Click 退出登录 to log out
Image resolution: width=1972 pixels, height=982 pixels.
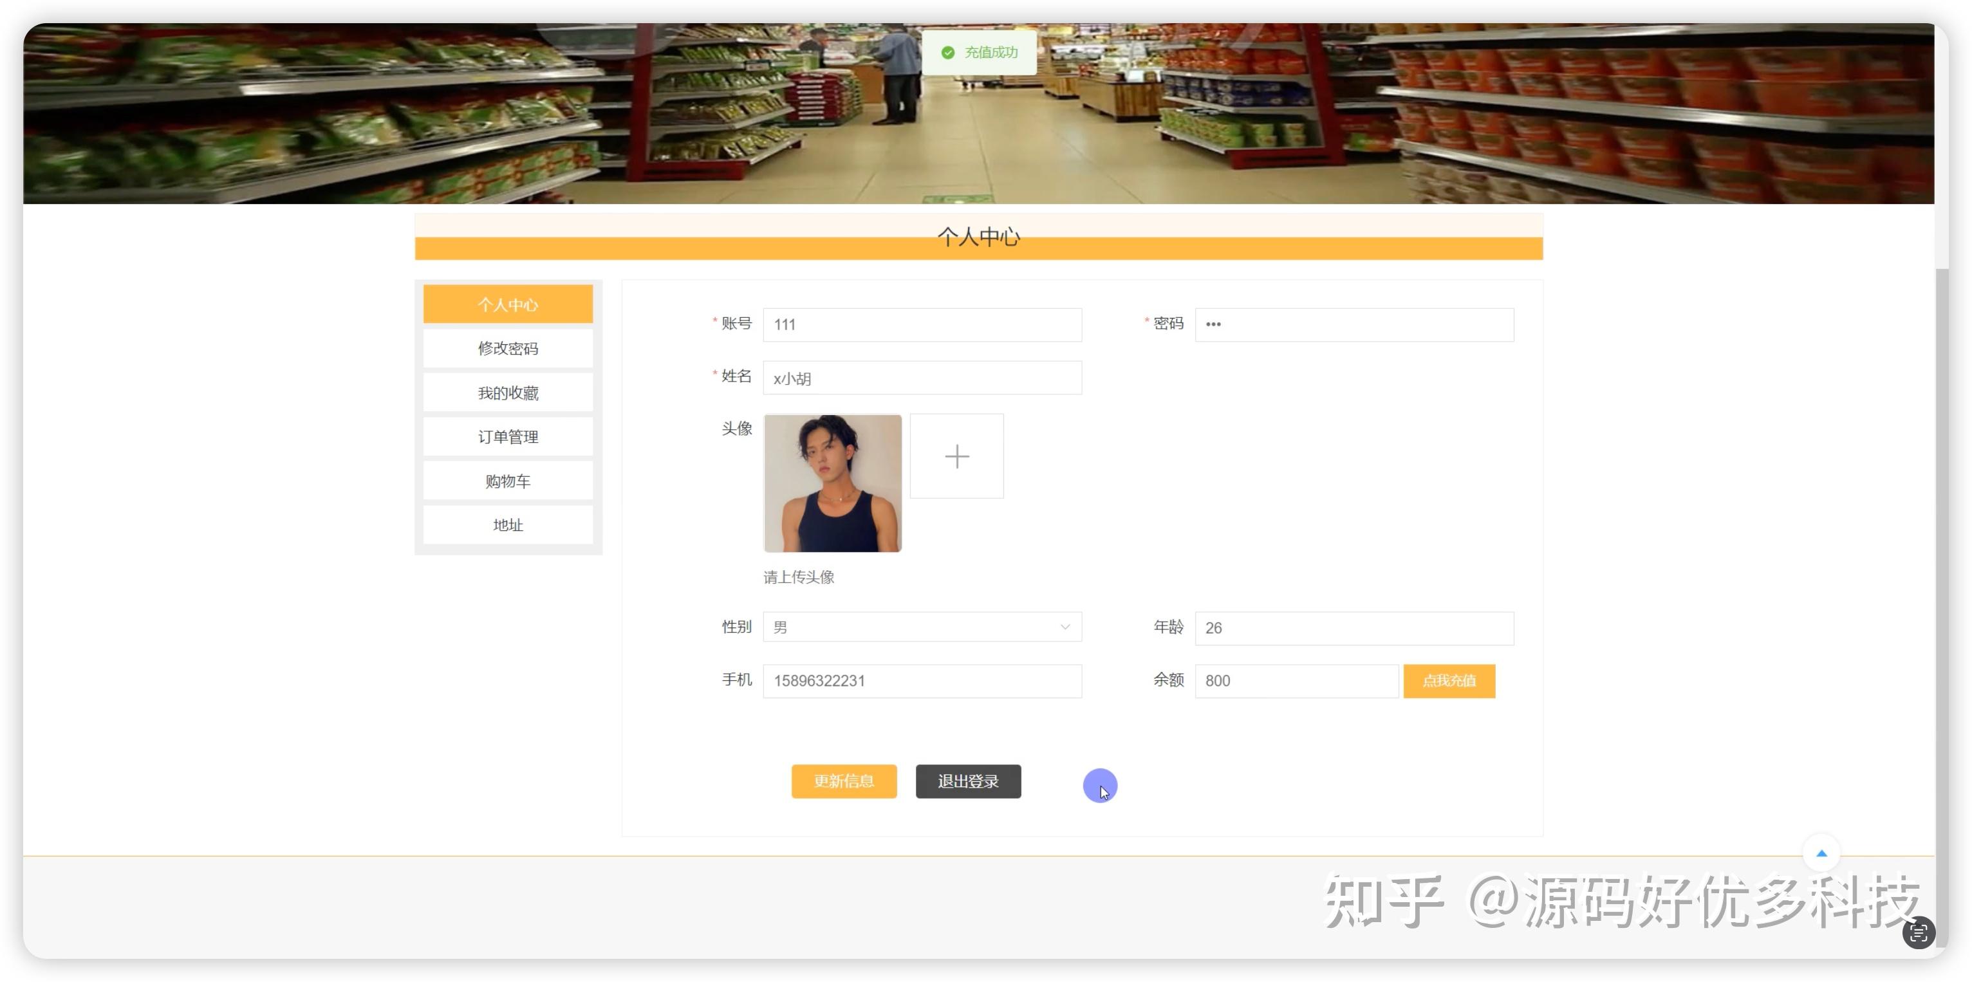967,781
